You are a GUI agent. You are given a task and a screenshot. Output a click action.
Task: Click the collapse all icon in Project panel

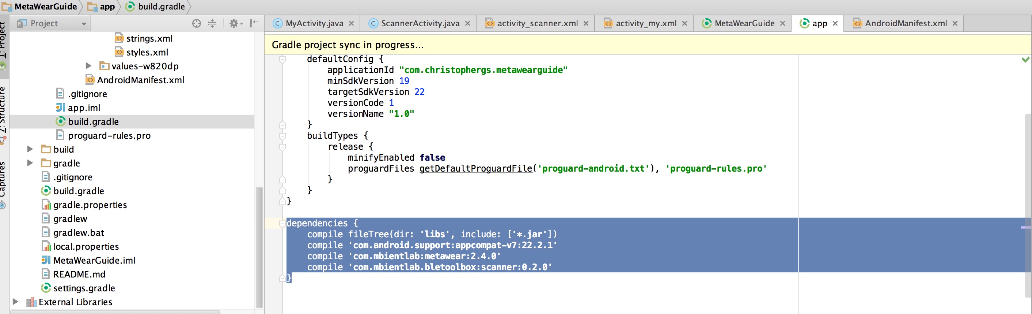[212, 23]
